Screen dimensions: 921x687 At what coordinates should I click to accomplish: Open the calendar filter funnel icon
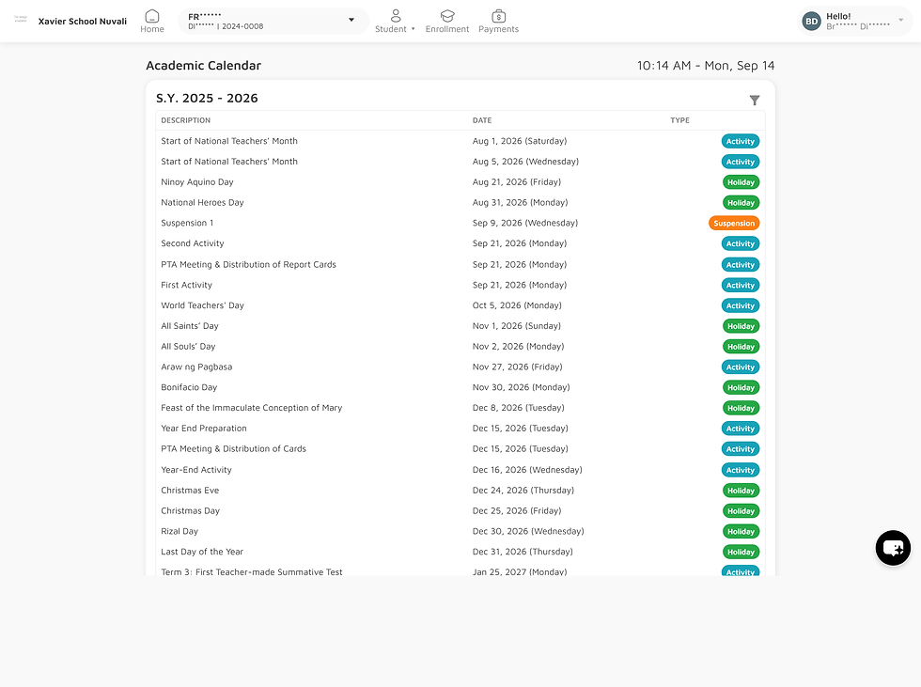[755, 101]
